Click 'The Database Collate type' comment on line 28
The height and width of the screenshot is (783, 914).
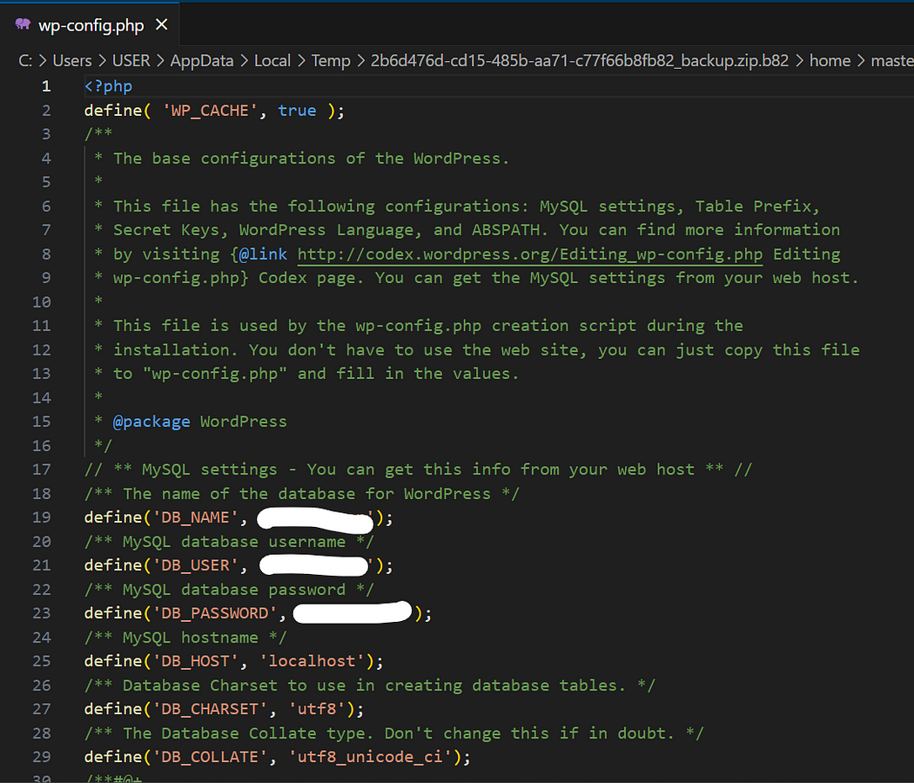[x=394, y=732]
